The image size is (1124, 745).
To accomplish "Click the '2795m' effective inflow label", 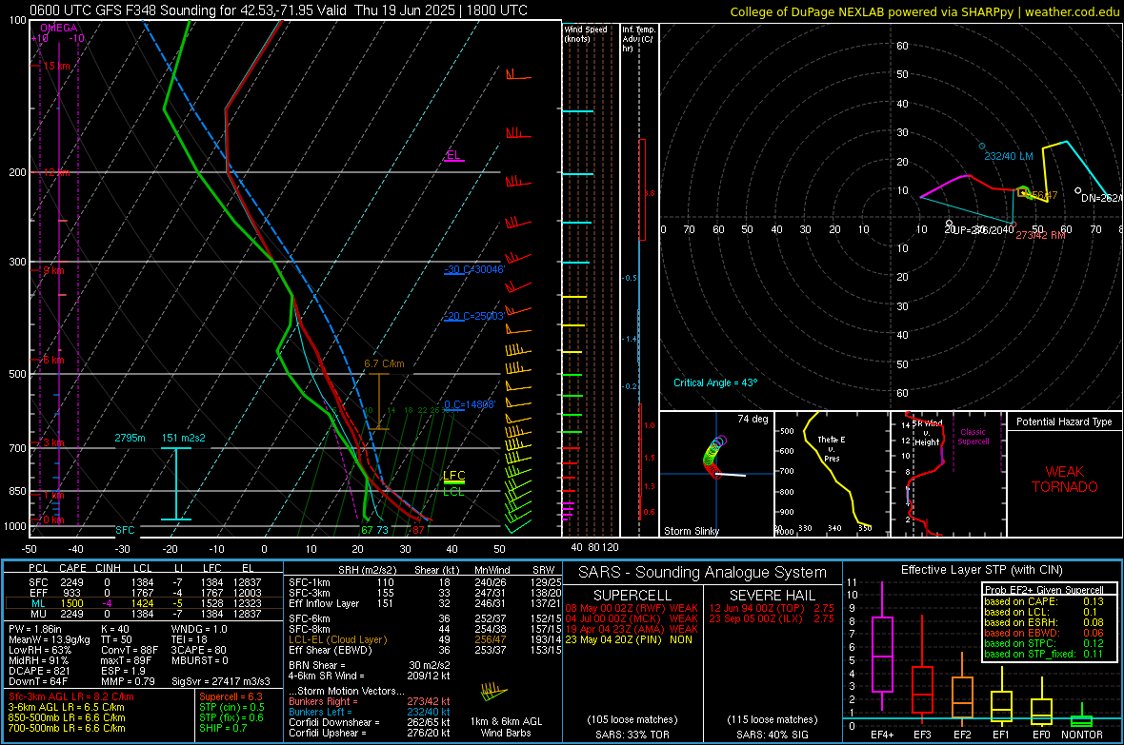I will 130,438.
